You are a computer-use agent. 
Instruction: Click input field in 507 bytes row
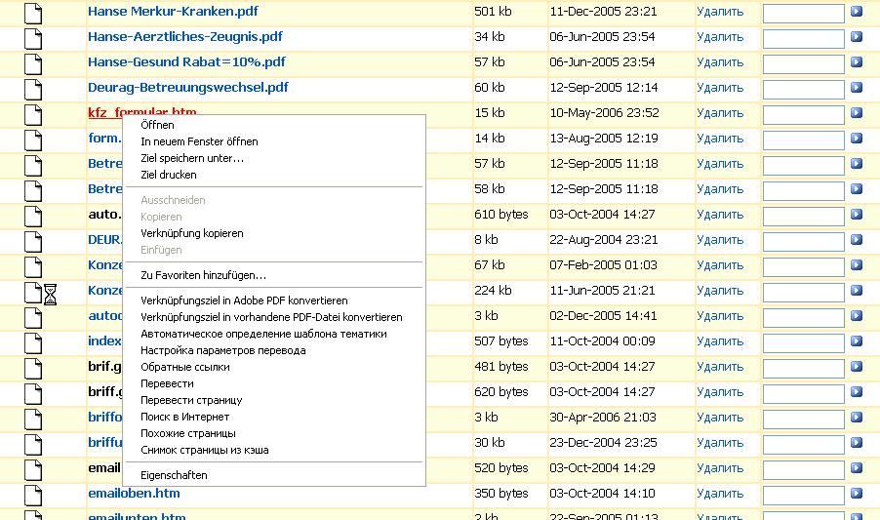pos(804,343)
